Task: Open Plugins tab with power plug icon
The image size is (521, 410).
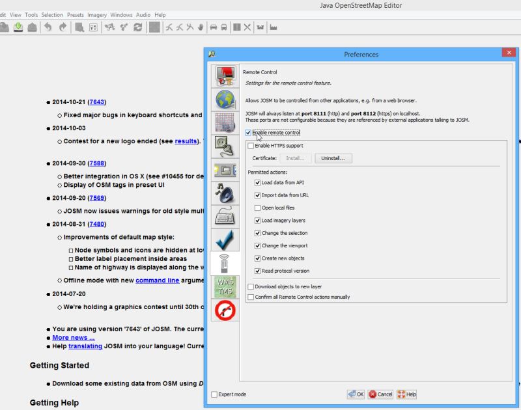Action: 225,146
